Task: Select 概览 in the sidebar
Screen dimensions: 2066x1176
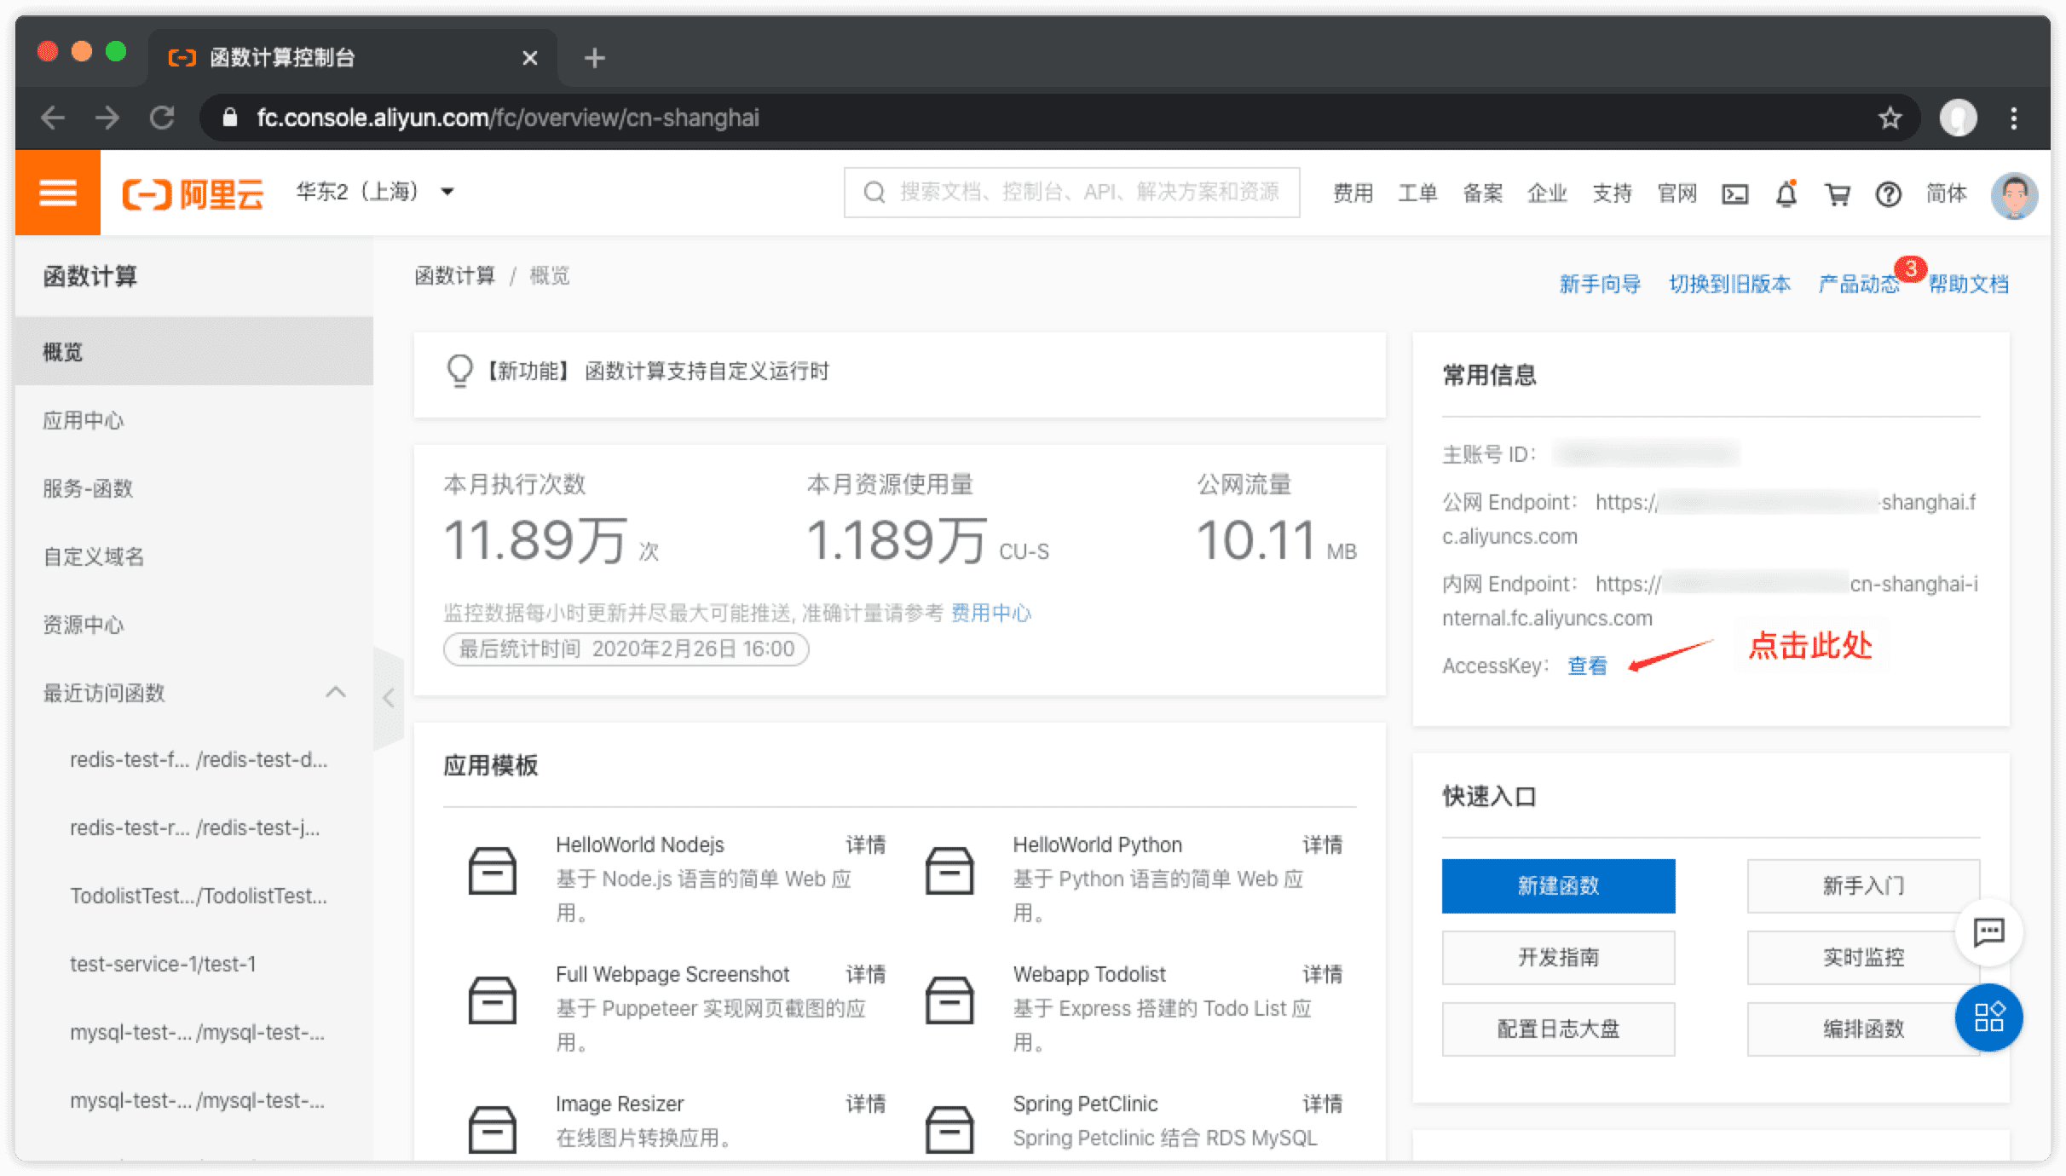Action: [194, 351]
